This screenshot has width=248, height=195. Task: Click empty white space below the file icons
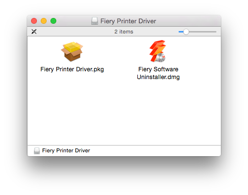tap(124, 113)
